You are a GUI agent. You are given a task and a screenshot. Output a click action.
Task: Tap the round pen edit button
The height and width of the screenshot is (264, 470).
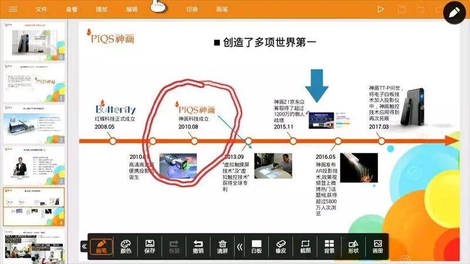[x=454, y=12]
